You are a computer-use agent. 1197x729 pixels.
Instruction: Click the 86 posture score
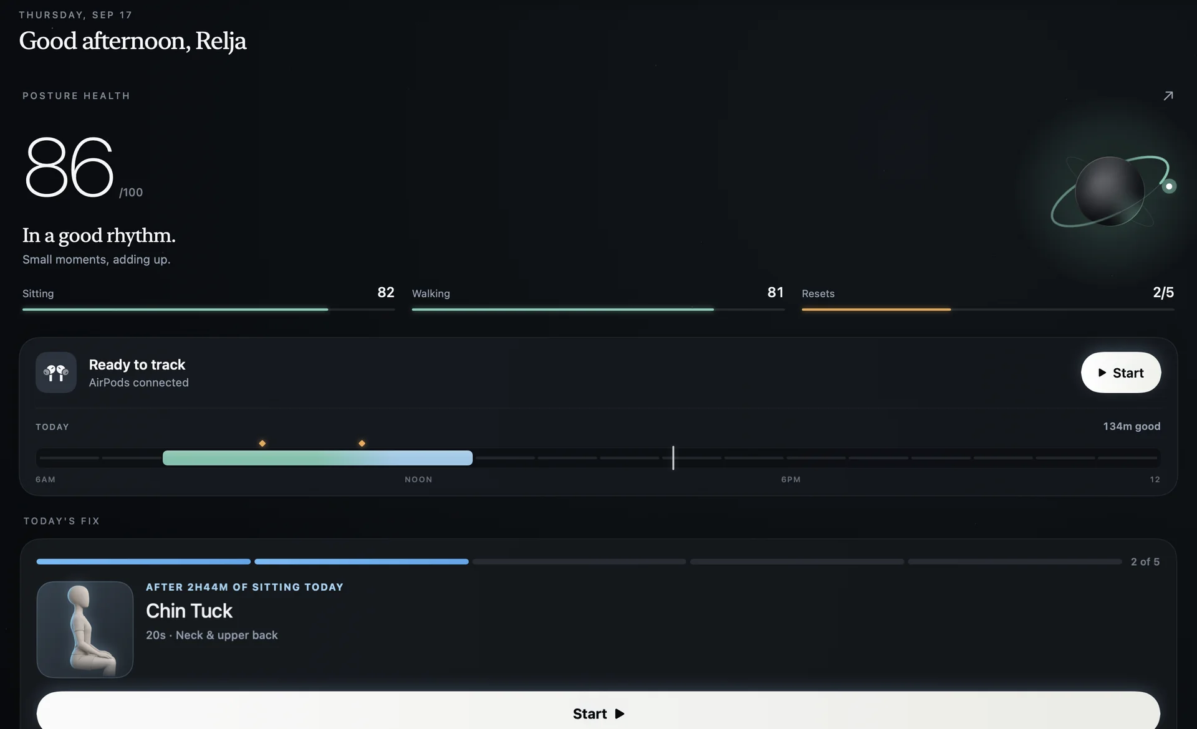[x=69, y=167]
